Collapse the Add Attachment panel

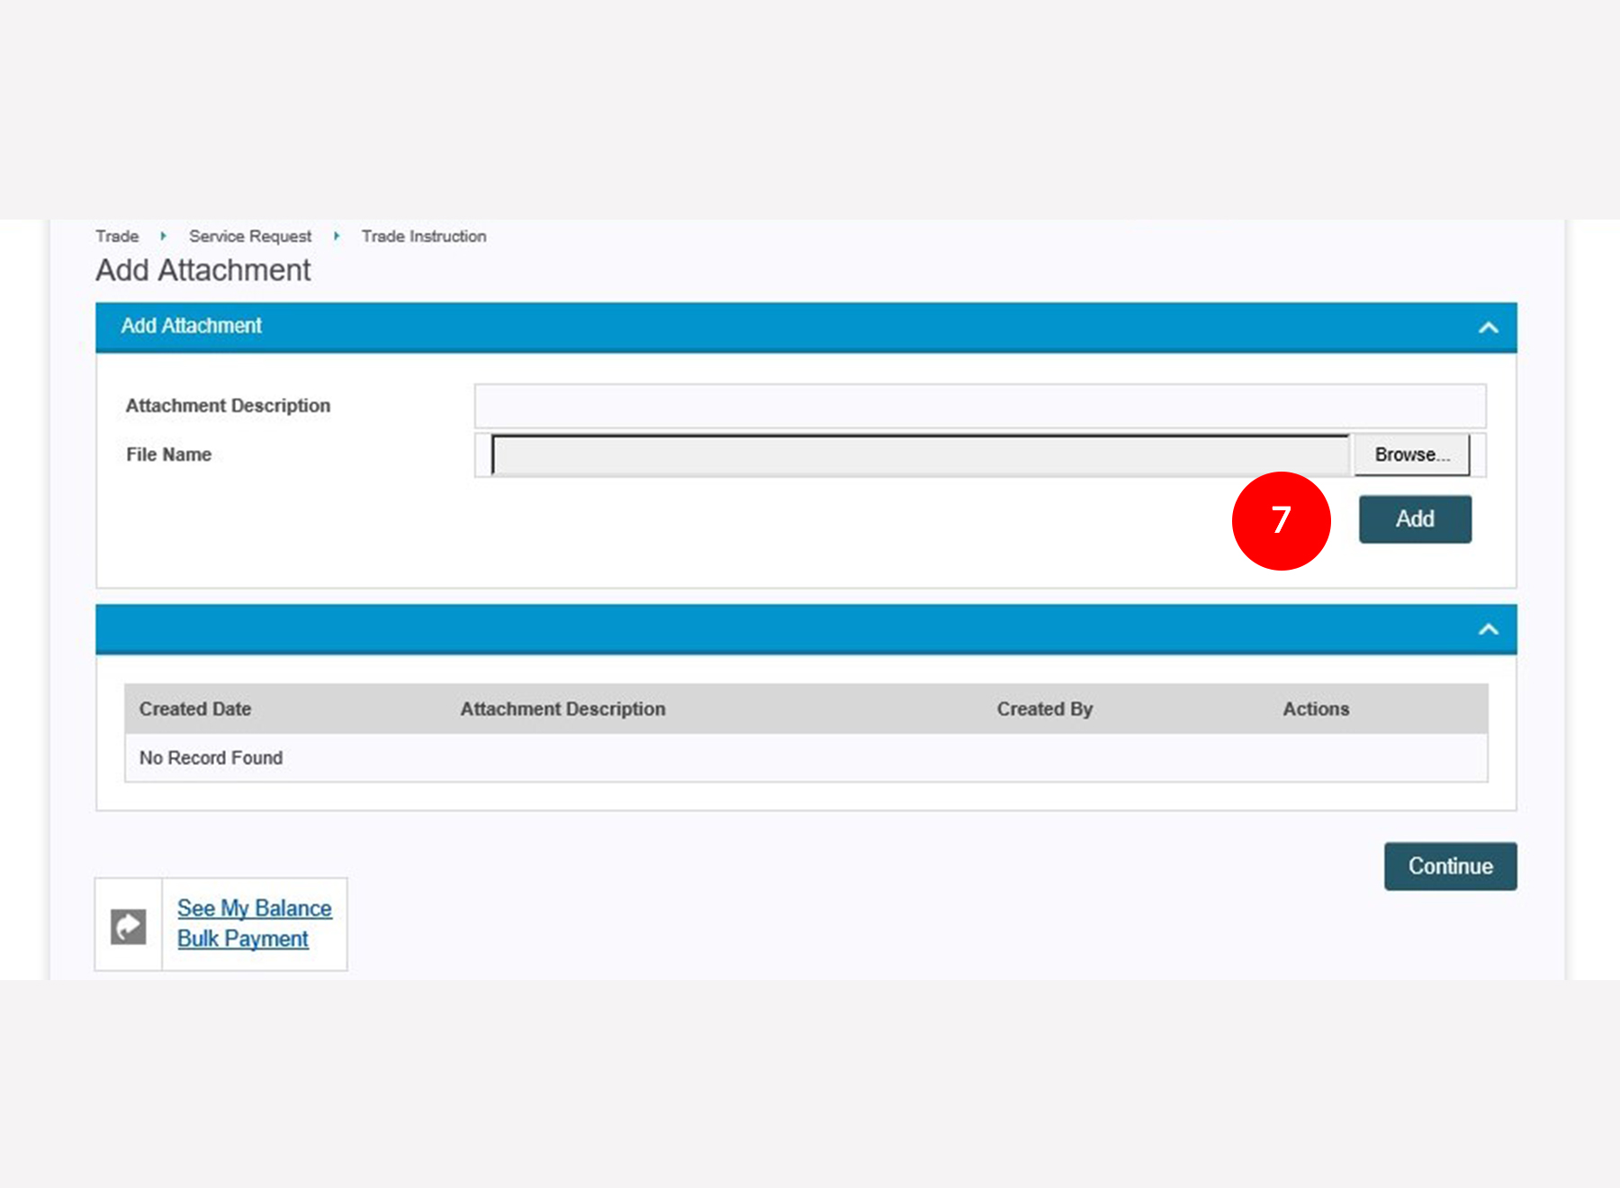tap(1488, 328)
